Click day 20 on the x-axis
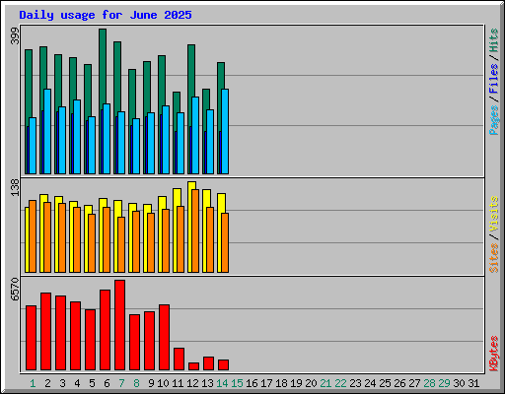 click(311, 383)
